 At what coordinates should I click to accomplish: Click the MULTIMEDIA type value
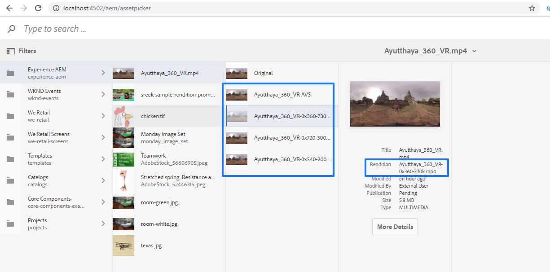pyautogui.click(x=414, y=207)
